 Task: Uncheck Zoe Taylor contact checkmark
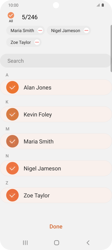pyautogui.click(x=12, y=195)
